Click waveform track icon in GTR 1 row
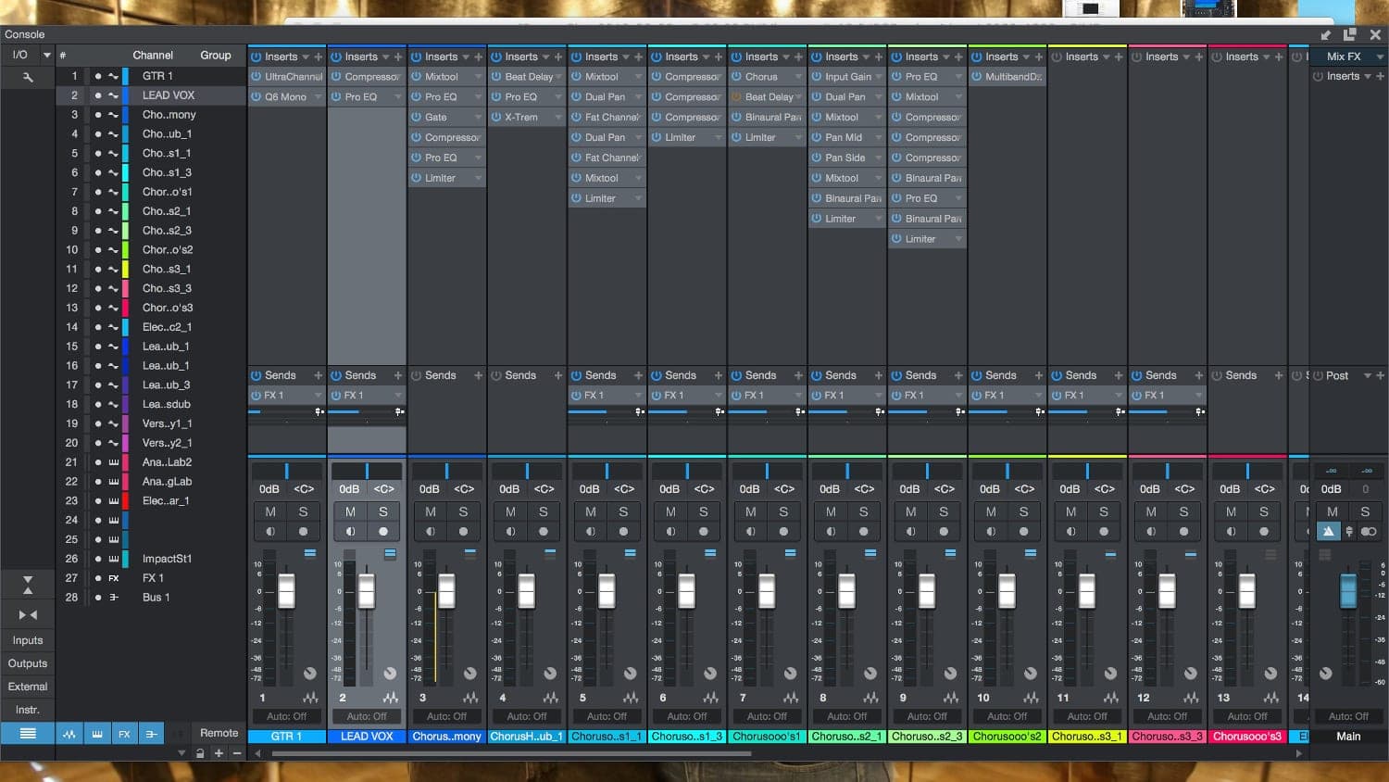The image size is (1389, 782). [x=113, y=76]
